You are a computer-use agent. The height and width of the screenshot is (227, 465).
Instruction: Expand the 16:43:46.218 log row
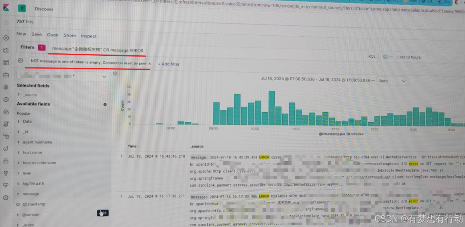121,156
